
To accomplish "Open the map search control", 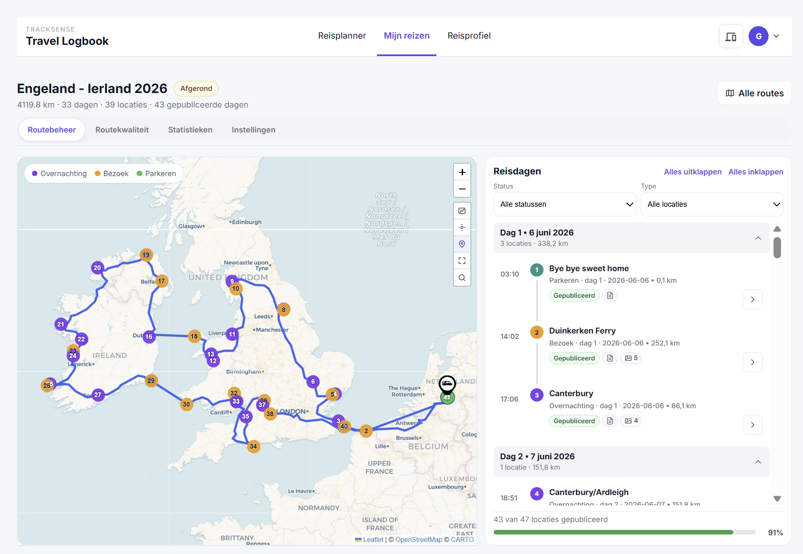I will [462, 278].
